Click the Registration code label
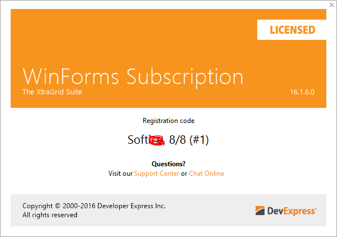Viewport: 337px width, 237px height. (x=168, y=121)
